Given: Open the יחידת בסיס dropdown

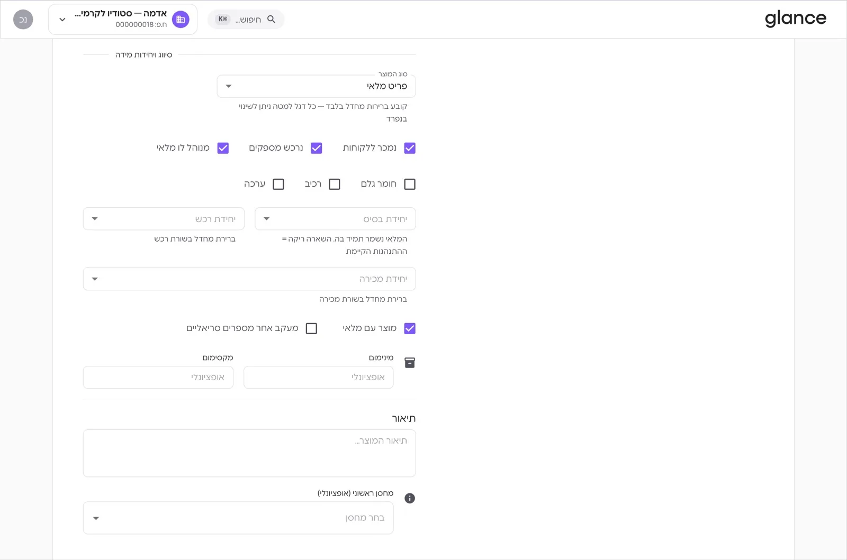Looking at the screenshot, I should coord(335,219).
